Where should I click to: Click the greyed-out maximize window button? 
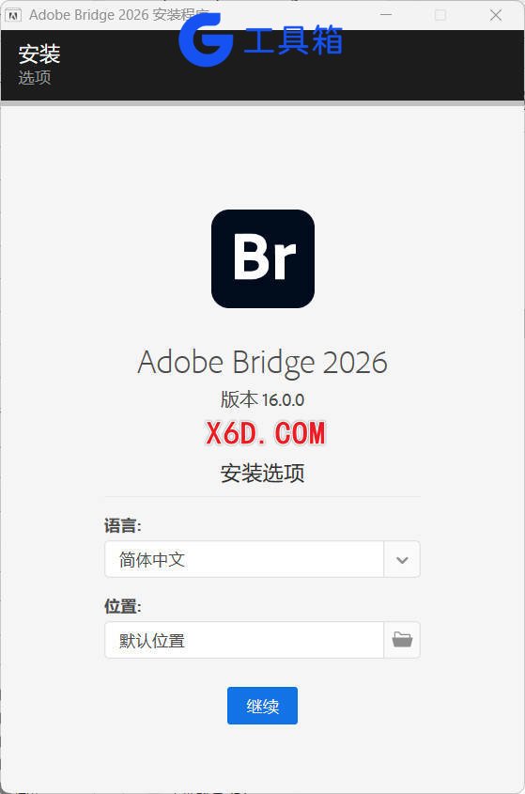click(440, 15)
